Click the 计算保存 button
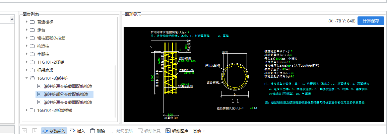This screenshot has height=134, width=387. click(x=371, y=21)
